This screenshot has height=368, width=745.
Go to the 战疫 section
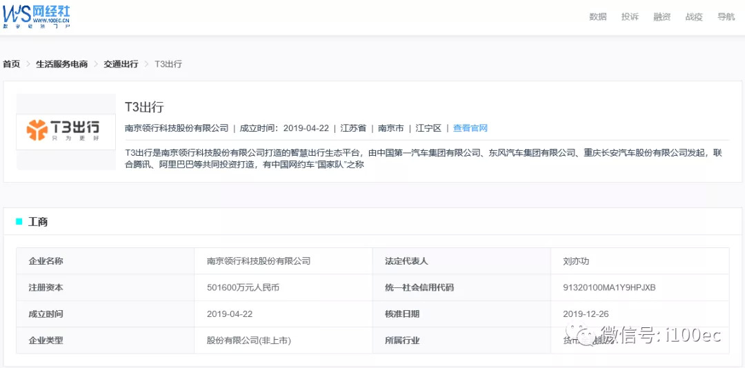point(694,17)
